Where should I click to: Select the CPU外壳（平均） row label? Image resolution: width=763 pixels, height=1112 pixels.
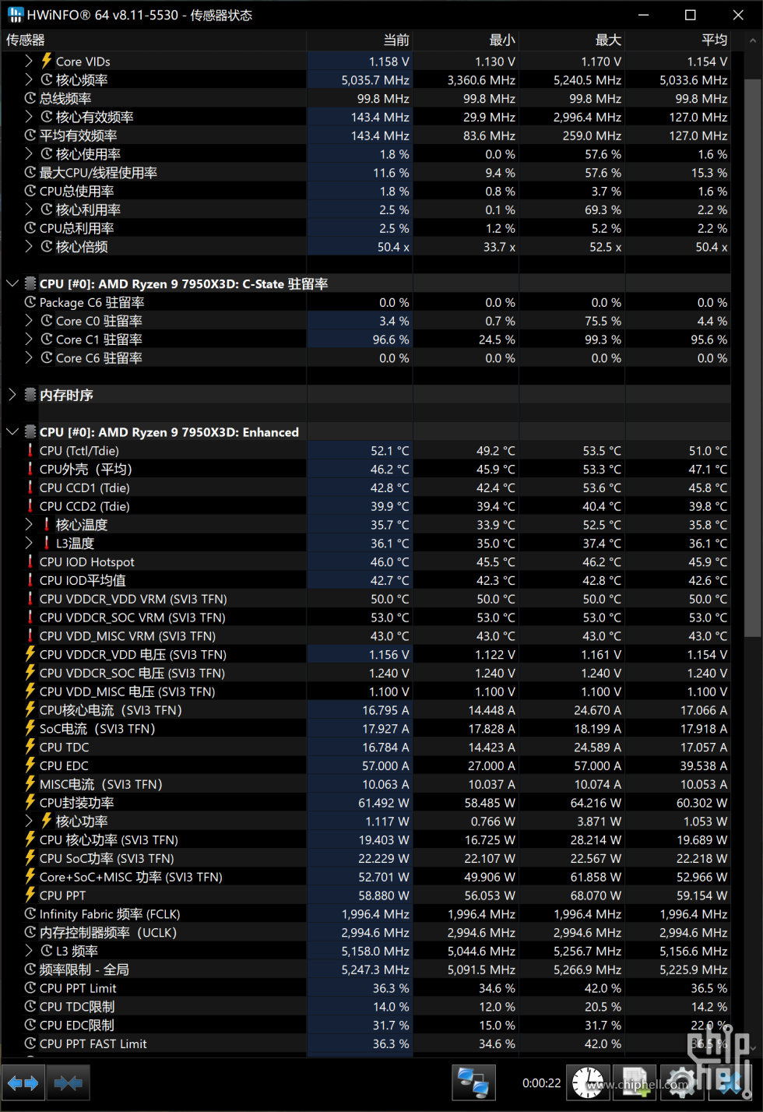tap(86, 470)
